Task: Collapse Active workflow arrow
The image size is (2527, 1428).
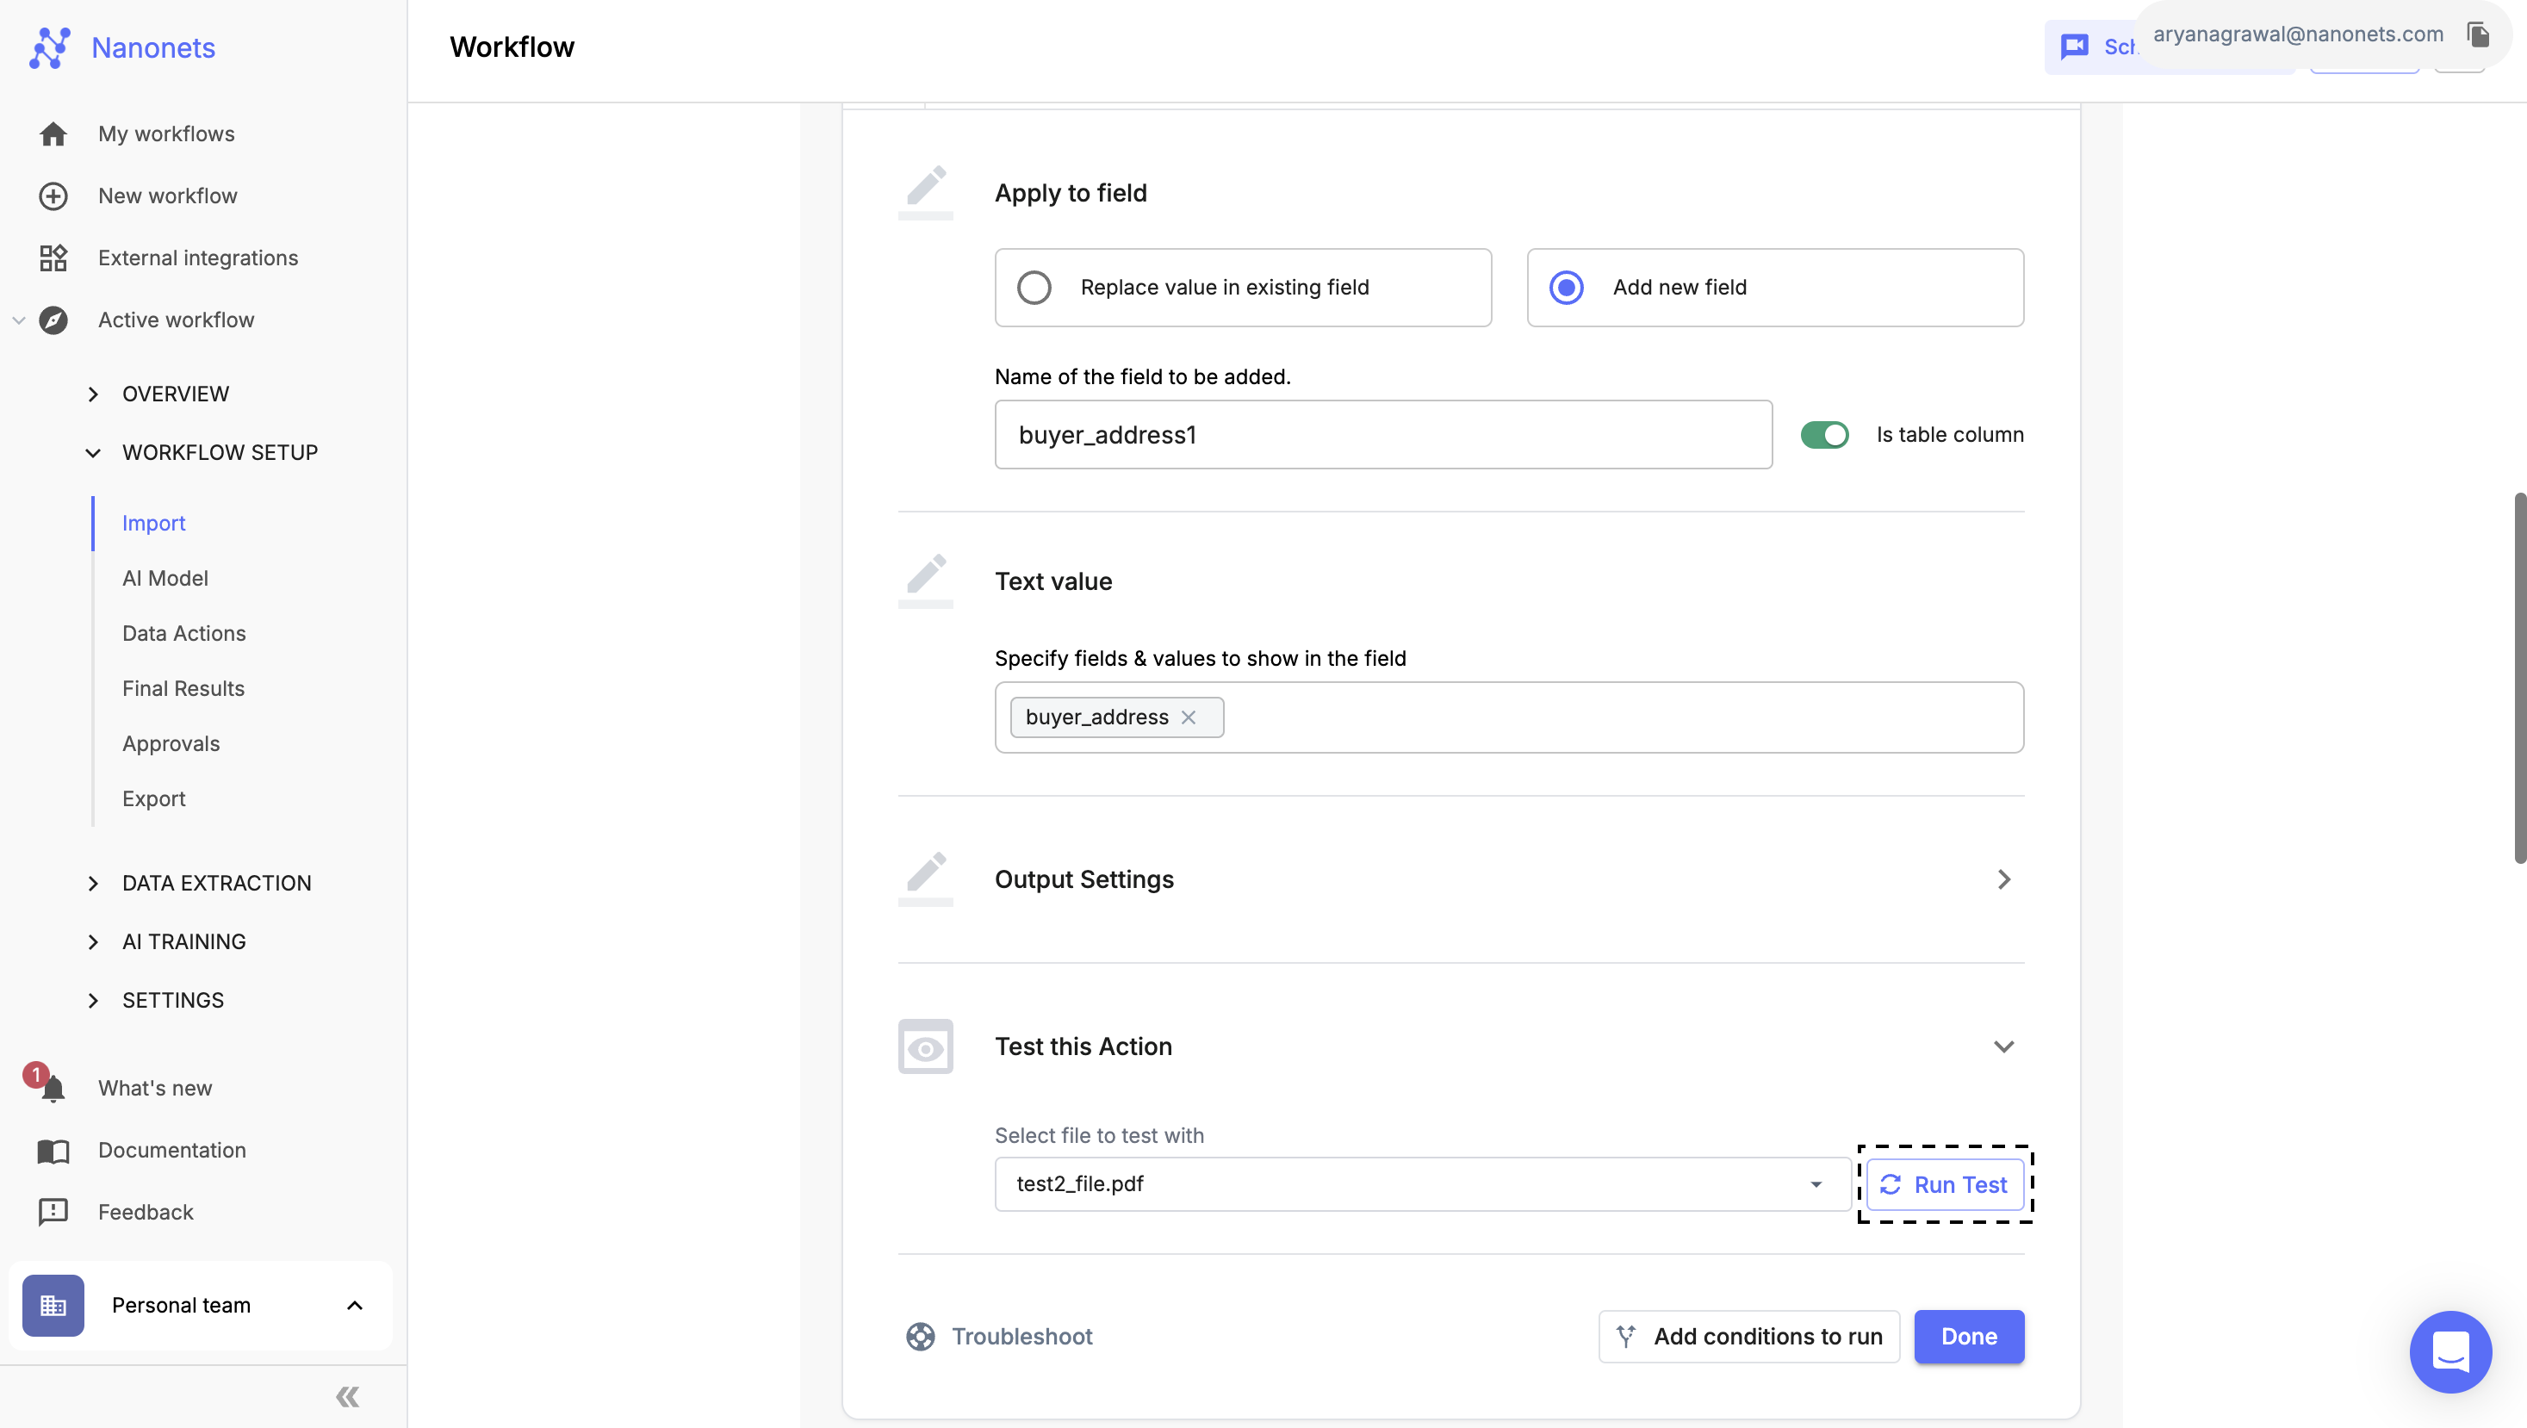Action: pos(19,320)
